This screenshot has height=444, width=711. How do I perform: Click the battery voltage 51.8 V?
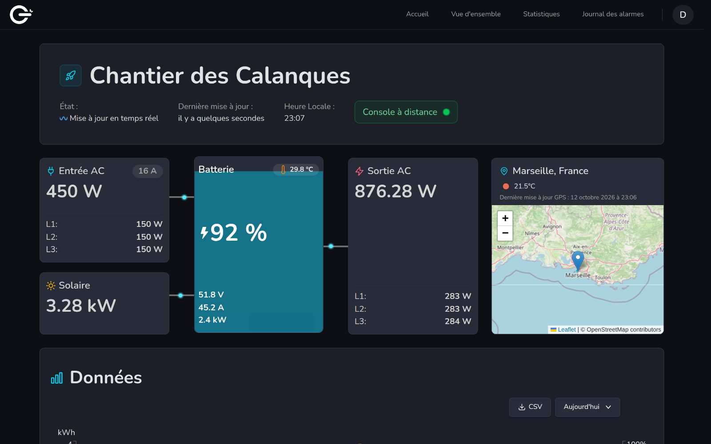pyautogui.click(x=211, y=295)
